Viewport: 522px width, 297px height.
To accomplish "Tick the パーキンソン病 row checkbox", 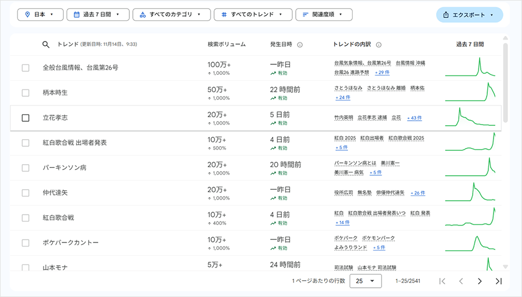I will click(x=26, y=168).
